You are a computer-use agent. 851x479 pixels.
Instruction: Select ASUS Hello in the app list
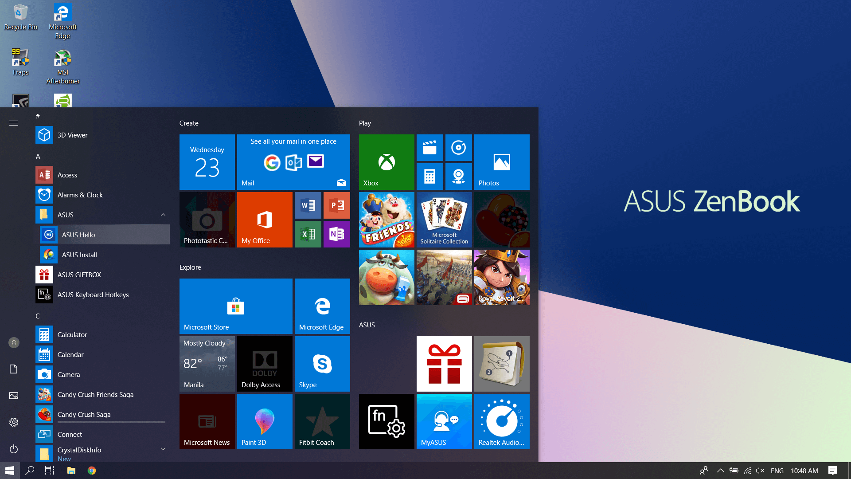point(105,235)
